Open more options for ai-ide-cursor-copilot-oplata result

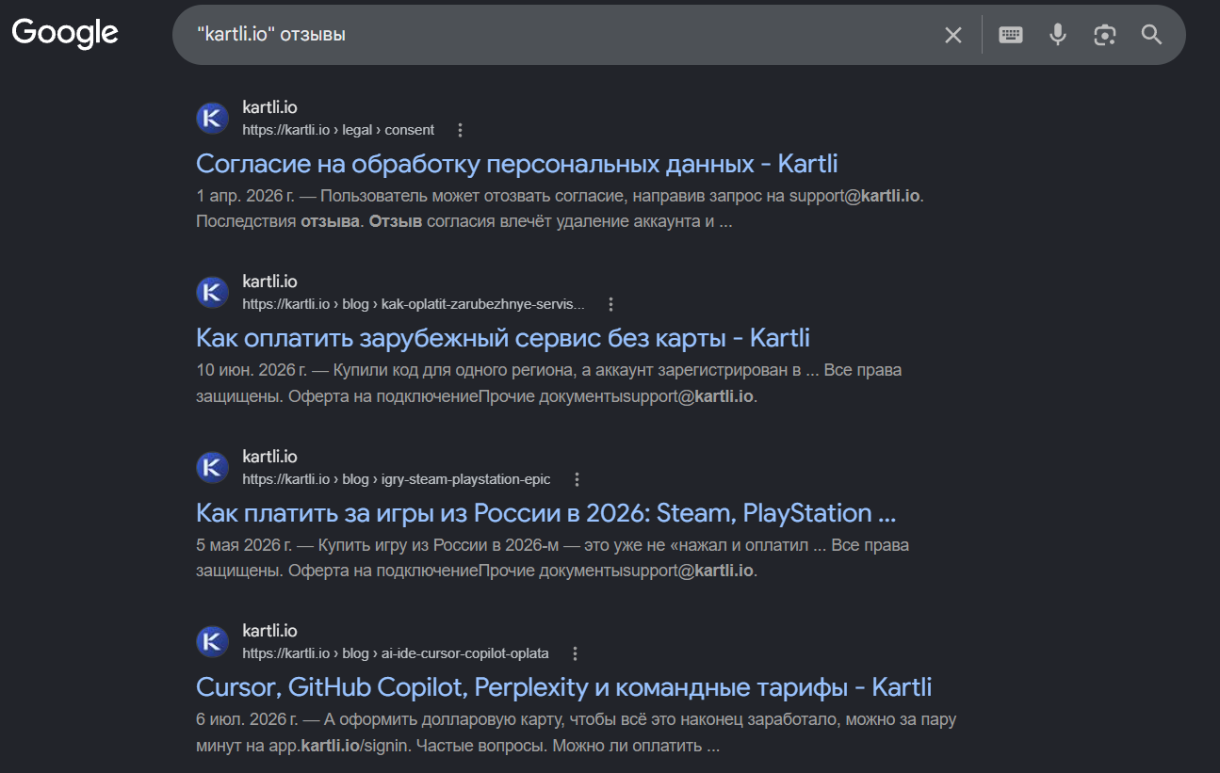point(576,653)
